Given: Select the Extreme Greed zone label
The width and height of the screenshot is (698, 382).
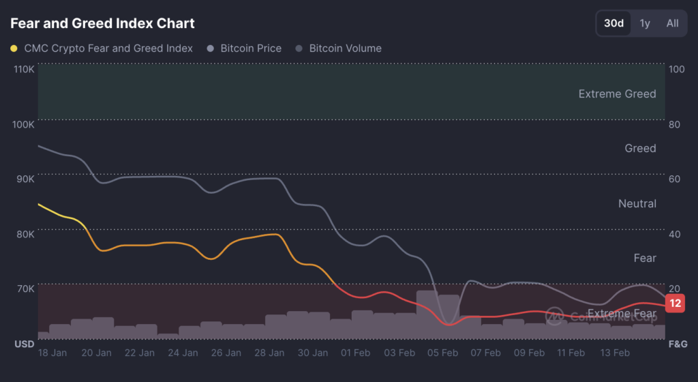Looking at the screenshot, I should click(617, 94).
